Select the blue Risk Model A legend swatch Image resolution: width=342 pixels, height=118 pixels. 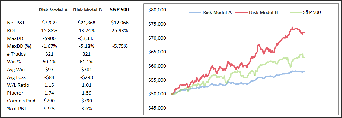(195, 12)
